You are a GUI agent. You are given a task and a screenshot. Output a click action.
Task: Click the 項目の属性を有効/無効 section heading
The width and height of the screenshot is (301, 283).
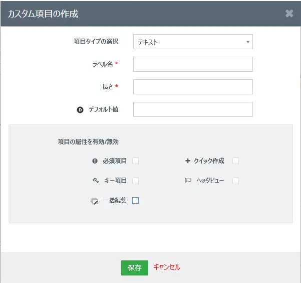(88, 142)
